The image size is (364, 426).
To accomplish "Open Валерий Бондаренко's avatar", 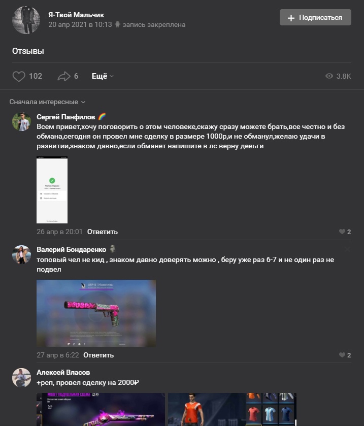I will point(21,254).
